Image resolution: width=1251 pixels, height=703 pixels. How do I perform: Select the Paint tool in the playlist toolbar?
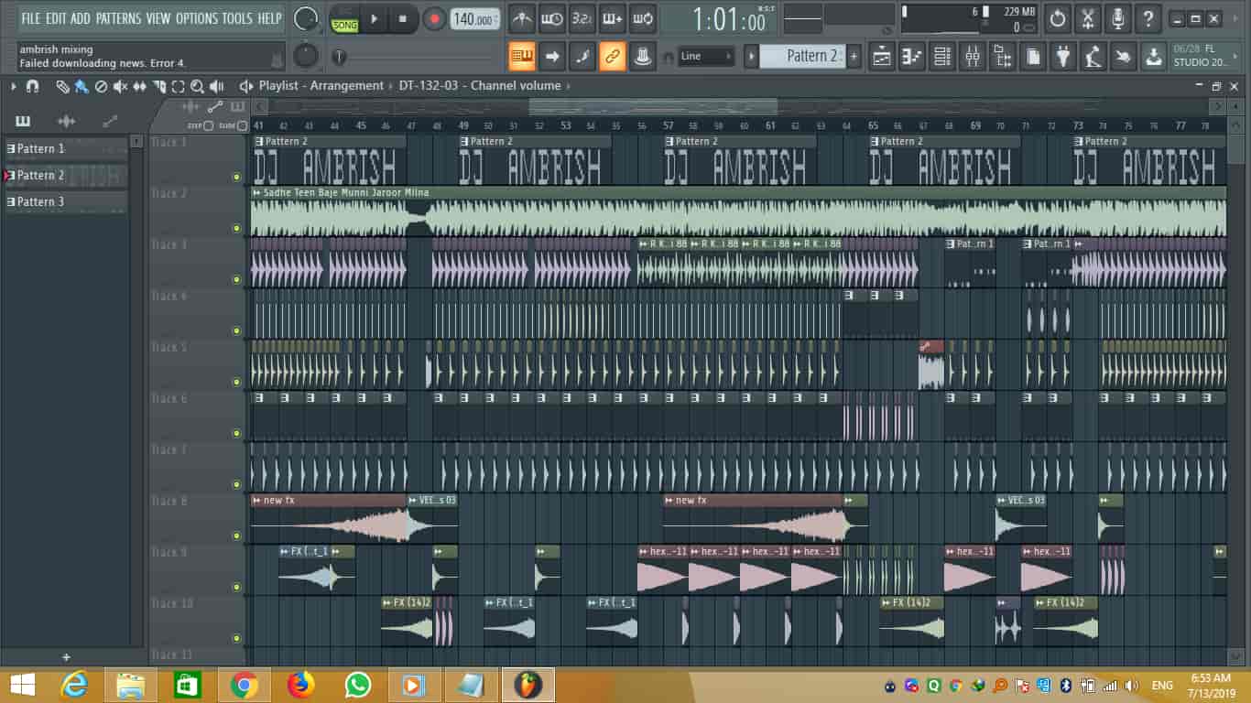click(x=80, y=86)
